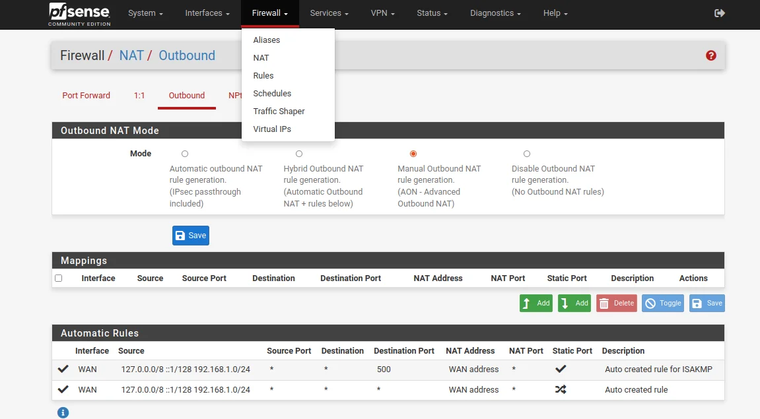Add mapping to top of list
This screenshot has width=760, height=419.
[x=535, y=303]
